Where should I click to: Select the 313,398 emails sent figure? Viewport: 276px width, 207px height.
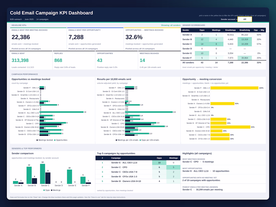pyautogui.click(x=20, y=60)
